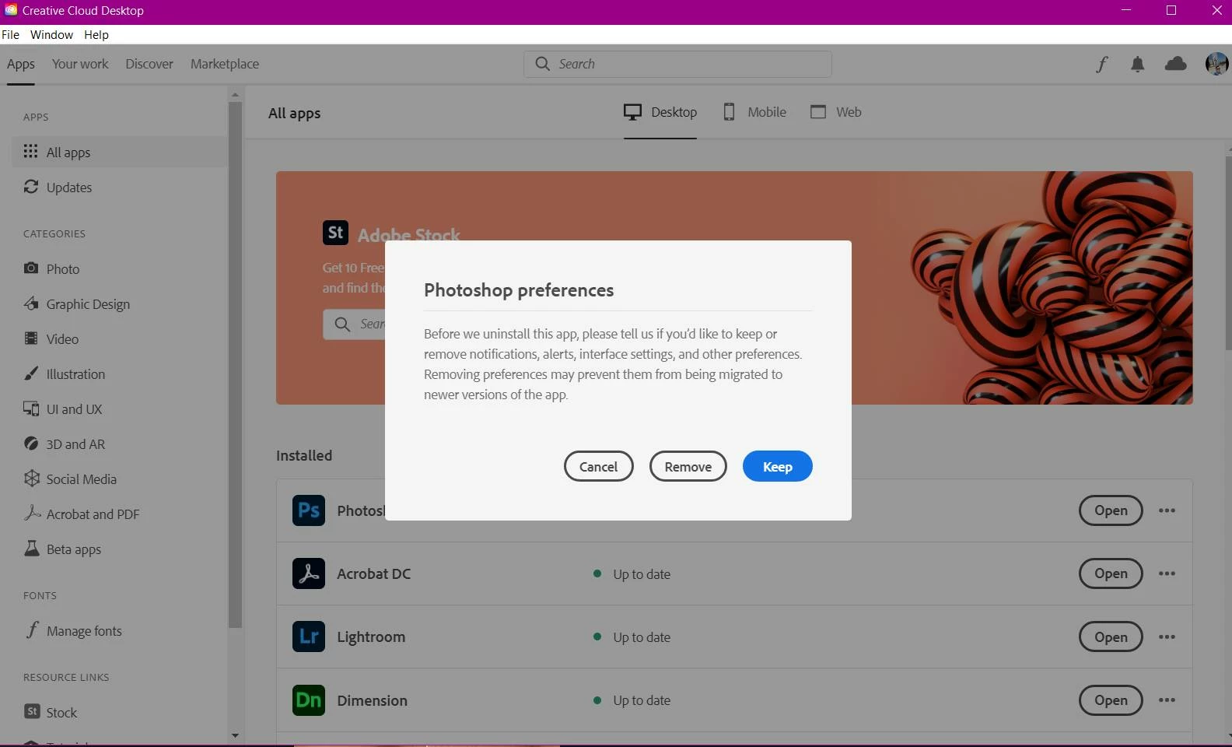Click the sidebar scrollbar down arrow
The image size is (1232, 747).
tap(235, 735)
